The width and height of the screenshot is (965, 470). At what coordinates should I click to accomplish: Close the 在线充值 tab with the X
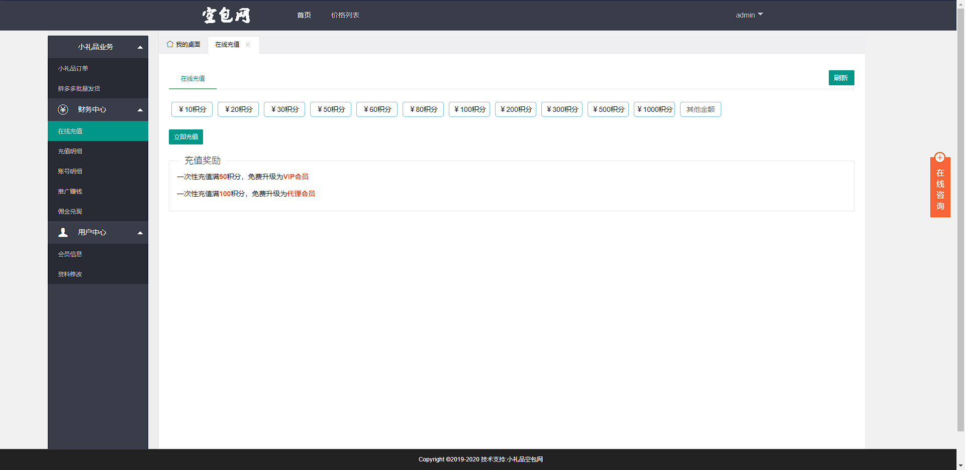[248, 45]
